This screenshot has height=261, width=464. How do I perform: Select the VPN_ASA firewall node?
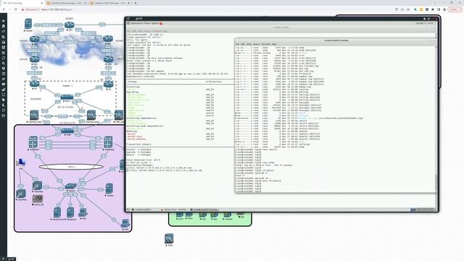click(x=119, y=115)
